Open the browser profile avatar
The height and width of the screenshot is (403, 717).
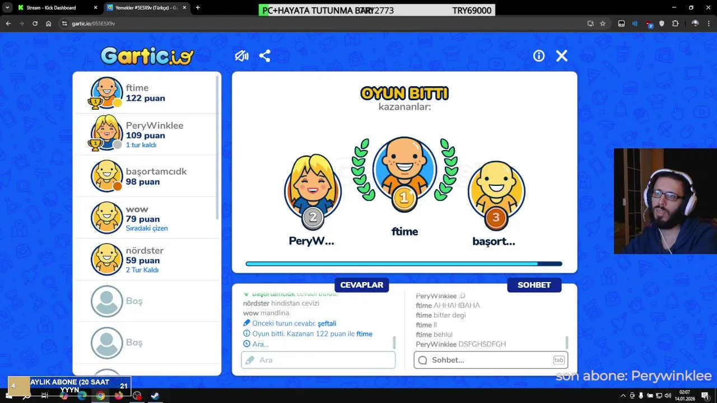point(695,24)
